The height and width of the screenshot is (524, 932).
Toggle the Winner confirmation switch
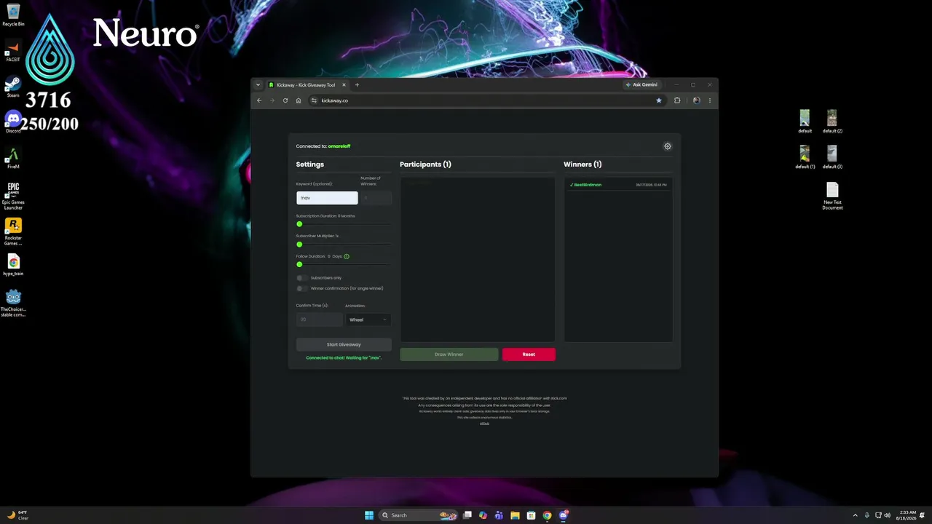(x=301, y=288)
